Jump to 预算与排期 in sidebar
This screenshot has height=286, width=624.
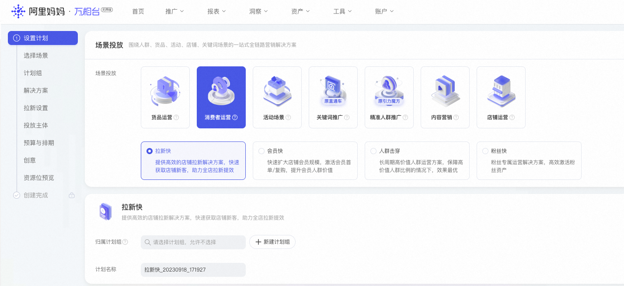tap(39, 143)
